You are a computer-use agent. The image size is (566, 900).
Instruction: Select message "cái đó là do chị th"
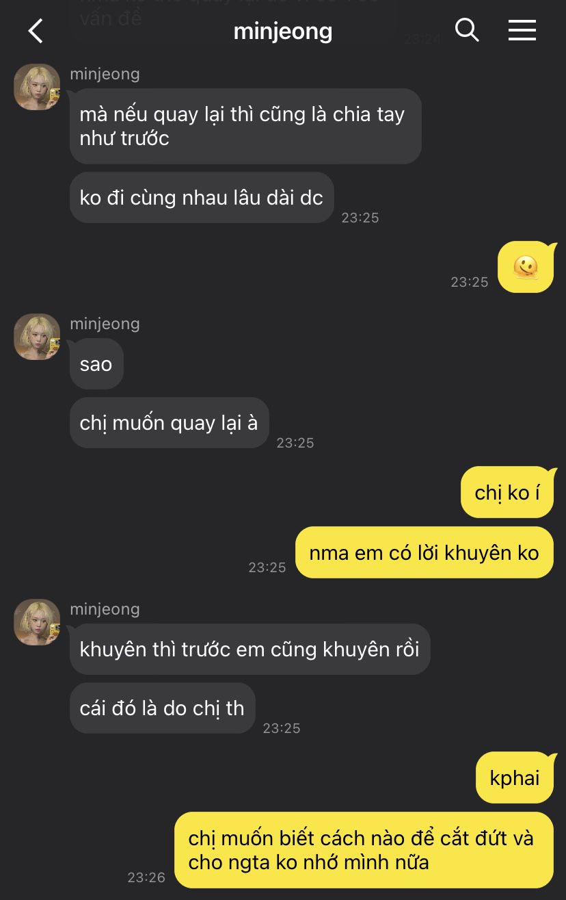pos(163,708)
